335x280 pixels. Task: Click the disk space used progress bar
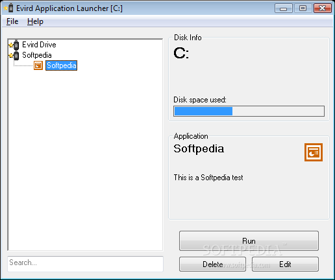click(x=249, y=111)
